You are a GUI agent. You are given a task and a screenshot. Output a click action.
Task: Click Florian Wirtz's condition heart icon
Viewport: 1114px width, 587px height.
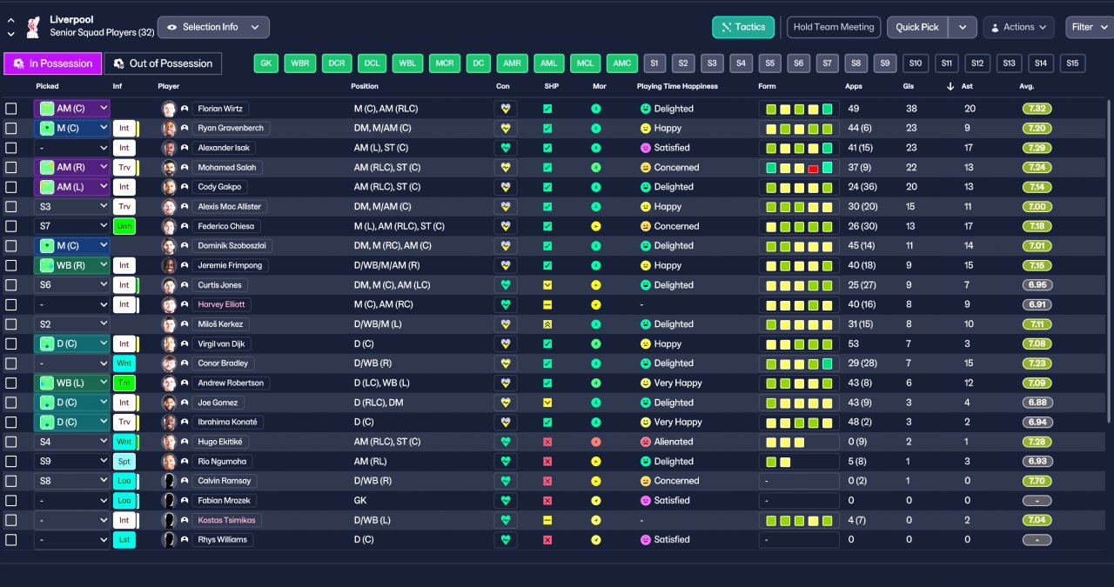point(506,109)
